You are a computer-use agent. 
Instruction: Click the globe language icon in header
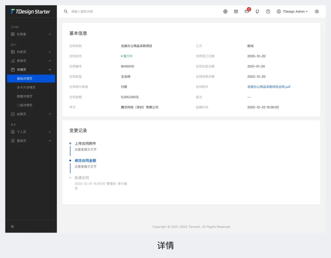tap(225, 11)
